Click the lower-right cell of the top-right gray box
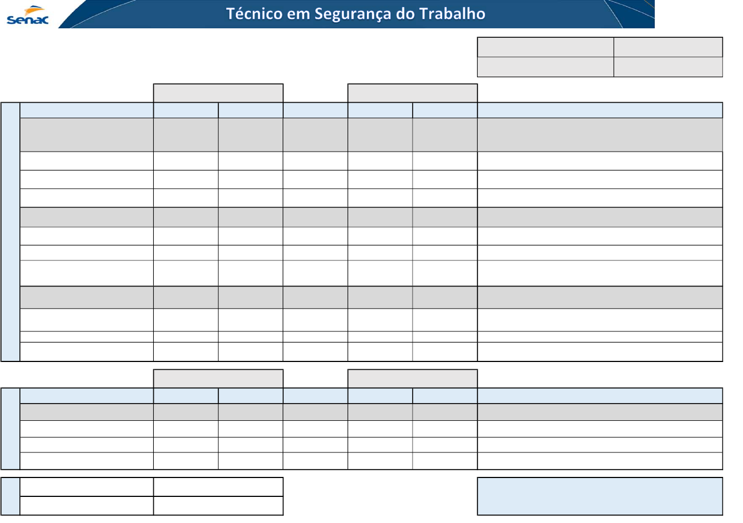743x523 pixels. point(668,67)
